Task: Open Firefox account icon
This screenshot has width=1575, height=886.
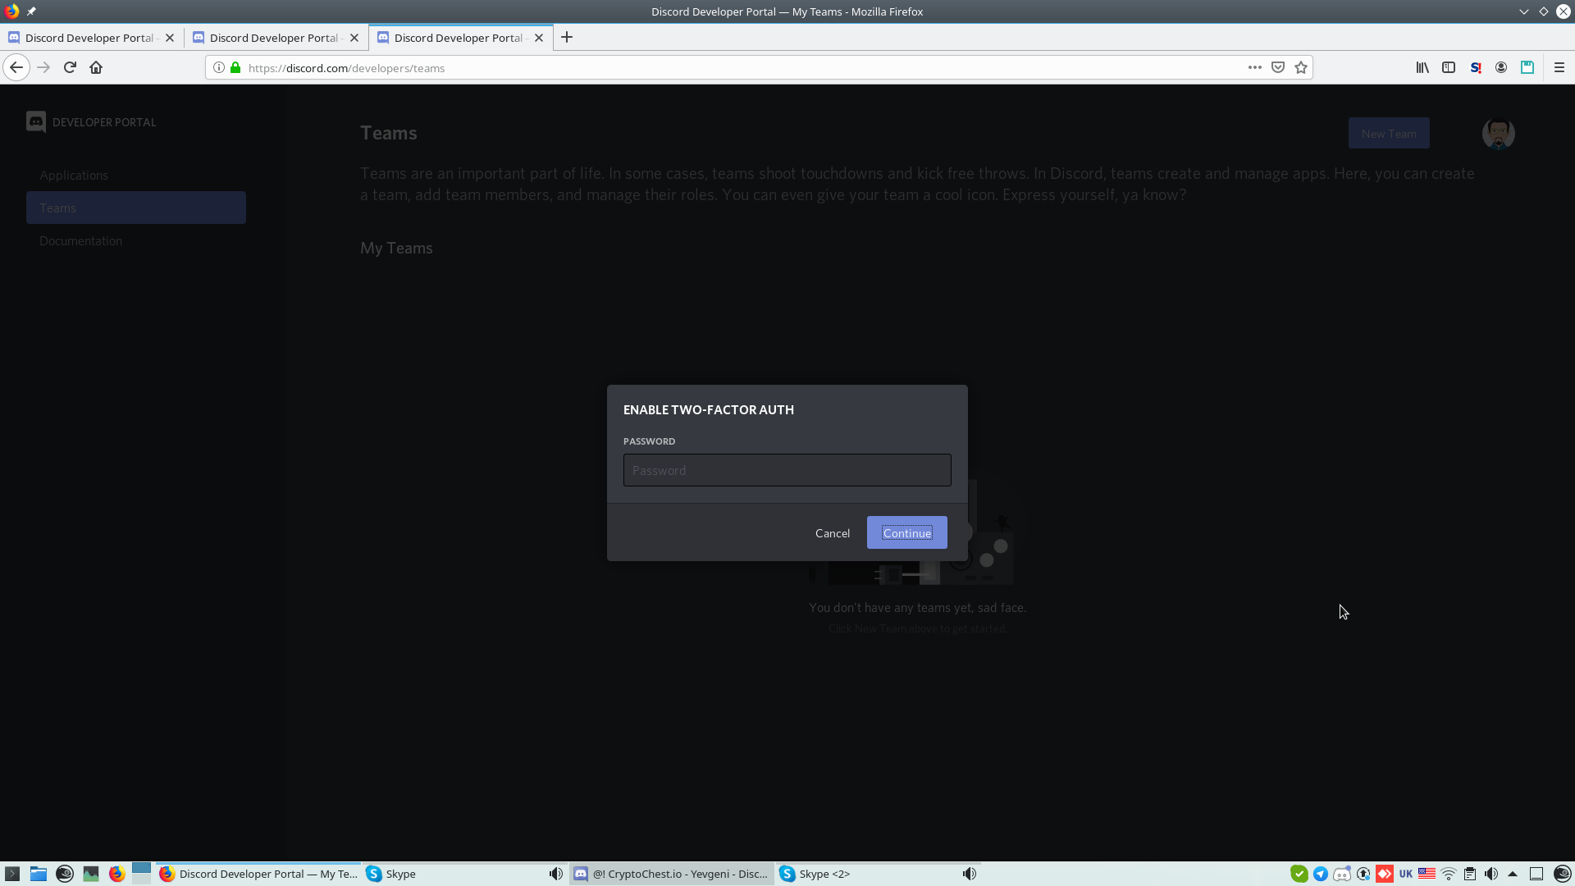Action: pyautogui.click(x=1501, y=67)
